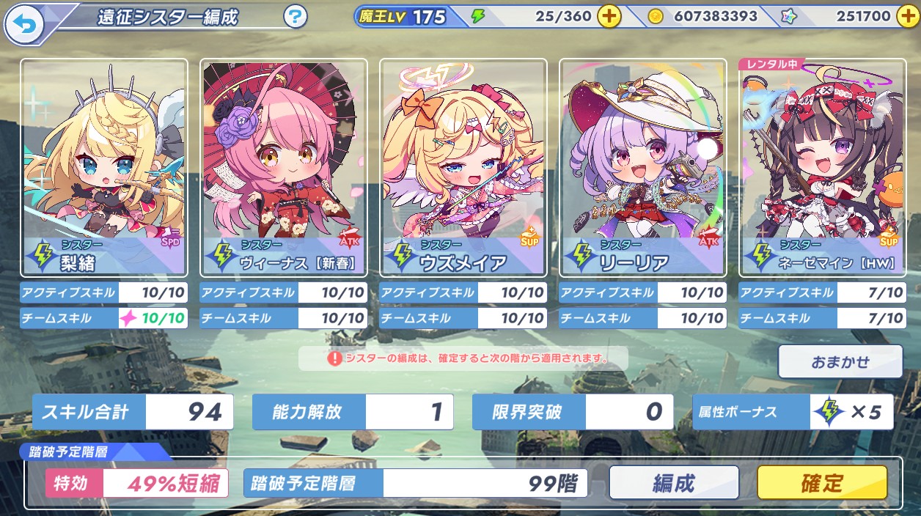Image resolution: width=921 pixels, height=516 pixels.
Task: Open the 編成 formation button
Action: coord(674,483)
